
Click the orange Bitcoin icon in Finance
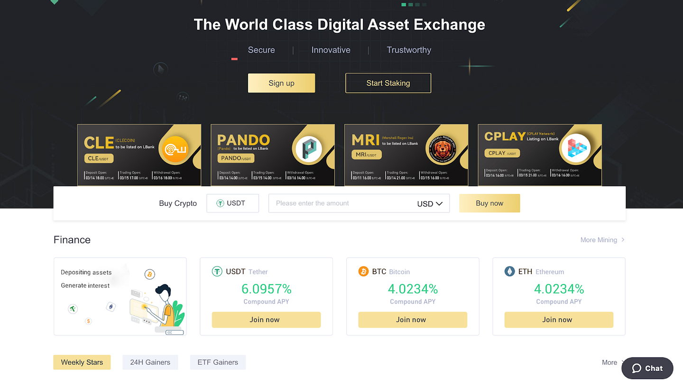click(x=363, y=272)
